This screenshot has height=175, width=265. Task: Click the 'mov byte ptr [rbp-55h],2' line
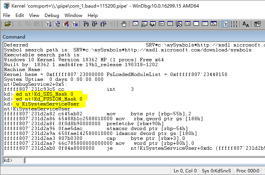point(97,114)
